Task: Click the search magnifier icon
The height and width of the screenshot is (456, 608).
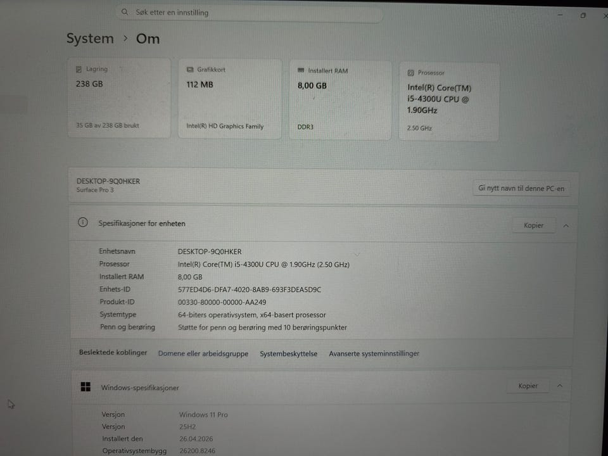Action: point(125,12)
